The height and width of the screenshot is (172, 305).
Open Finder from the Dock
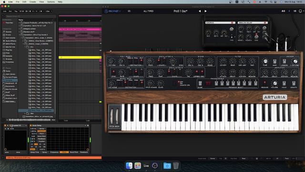[x=129, y=166]
